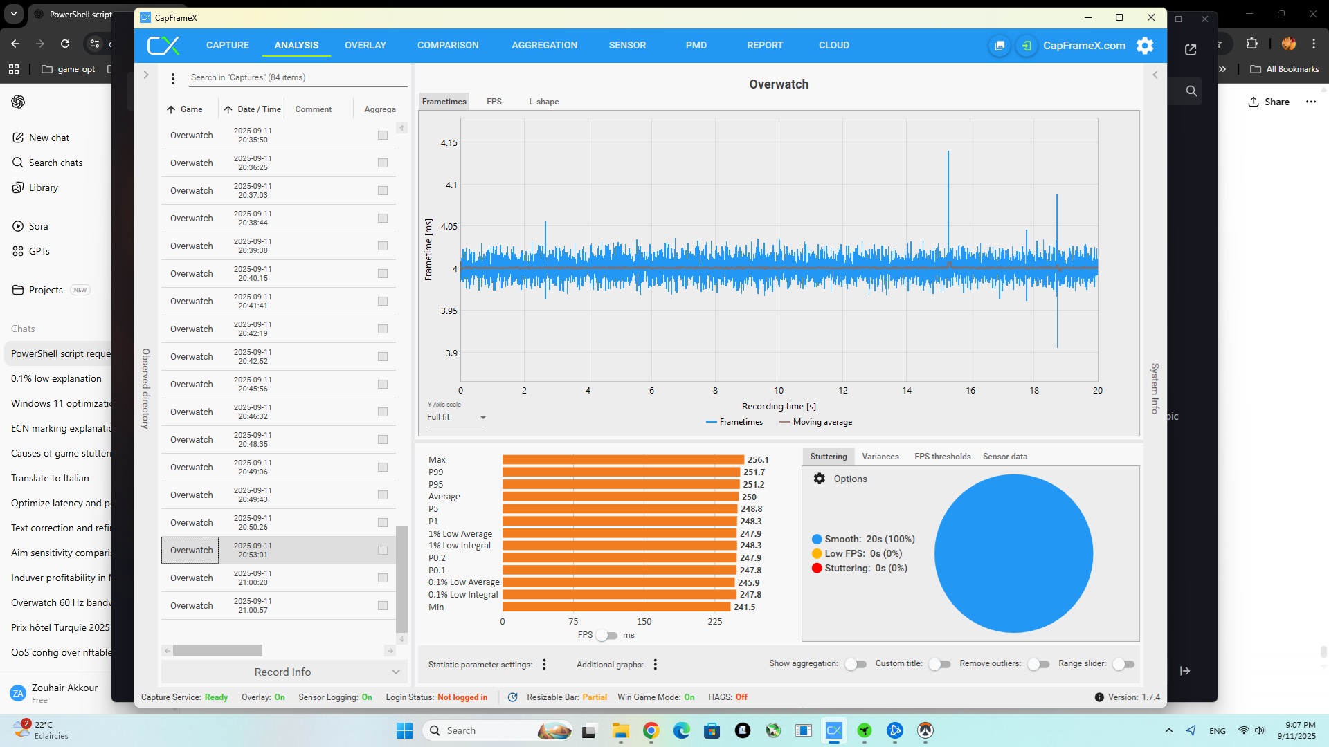This screenshot has height=747, width=1329.
Task: Check the aggregation box for 20:35:50 capture
Action: click(383, 136)
